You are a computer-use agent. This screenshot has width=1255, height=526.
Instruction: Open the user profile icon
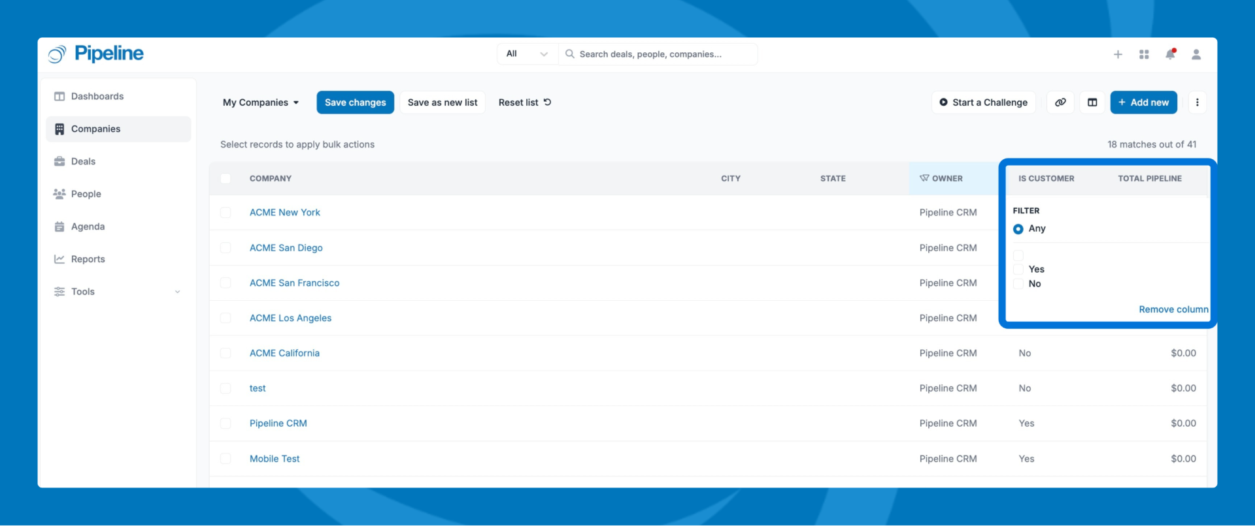(1196, 55)
